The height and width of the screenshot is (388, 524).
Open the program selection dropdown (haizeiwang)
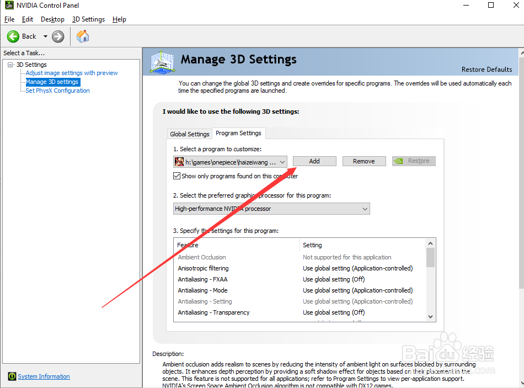click(x=230, y=162)
